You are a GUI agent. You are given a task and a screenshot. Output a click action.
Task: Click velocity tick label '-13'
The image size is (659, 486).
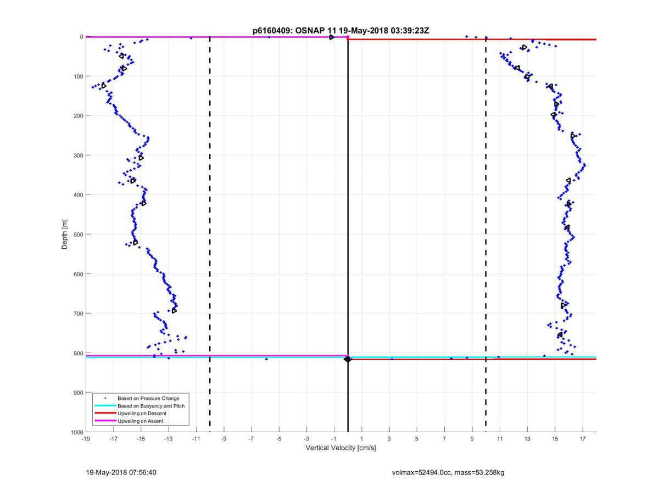click(x=169, y=439)
